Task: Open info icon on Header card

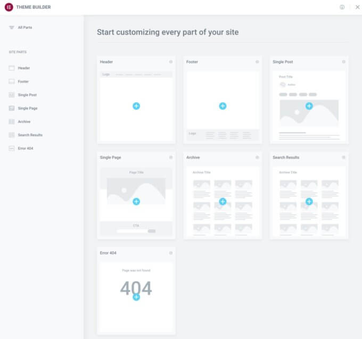Action: 171,62
